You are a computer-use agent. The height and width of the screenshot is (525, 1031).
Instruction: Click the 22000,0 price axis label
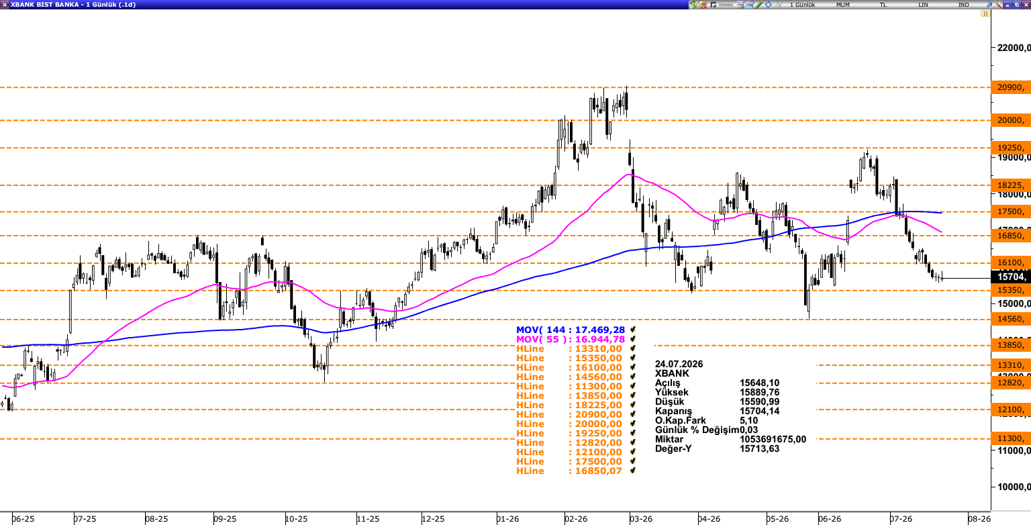(1014, 48)
